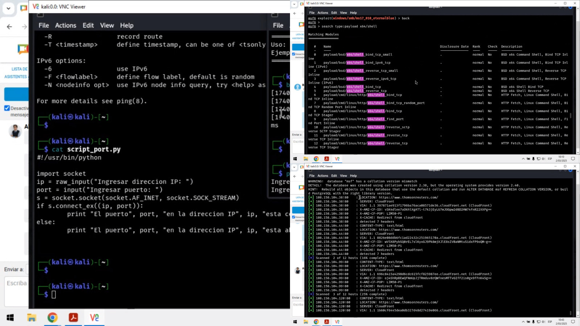Open the Help menu in the CloudFront scan window
Screen dimensions: 580x326
pos(353,176)
